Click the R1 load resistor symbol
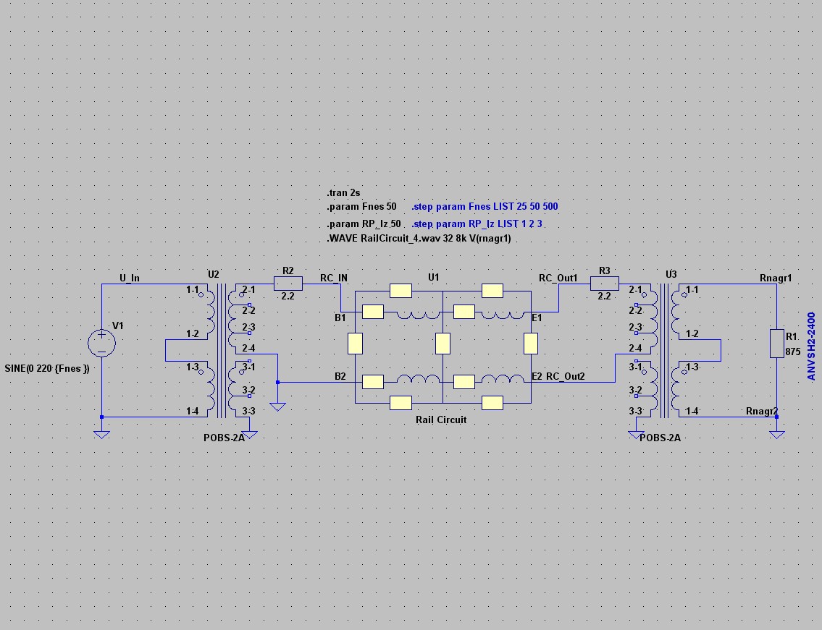The image size is (822, 630). 776,343
